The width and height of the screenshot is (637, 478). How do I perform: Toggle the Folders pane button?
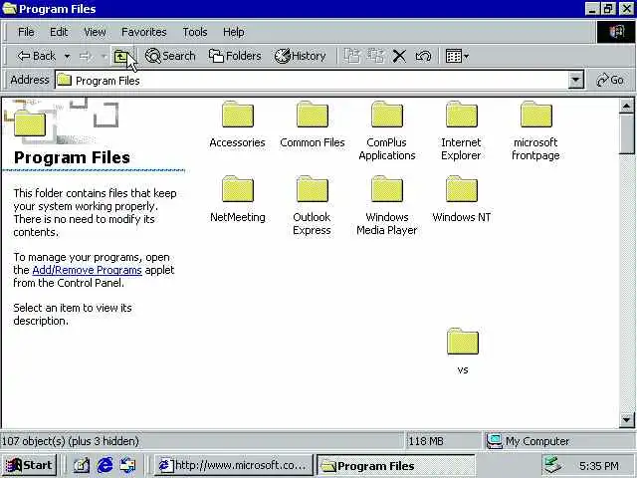pos(235,56)
